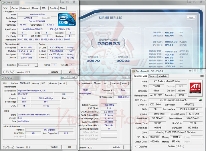Click the Release Date Apr 02, 2009 field
The width and height of the screenshot is (206, 151).
[156, 95]
